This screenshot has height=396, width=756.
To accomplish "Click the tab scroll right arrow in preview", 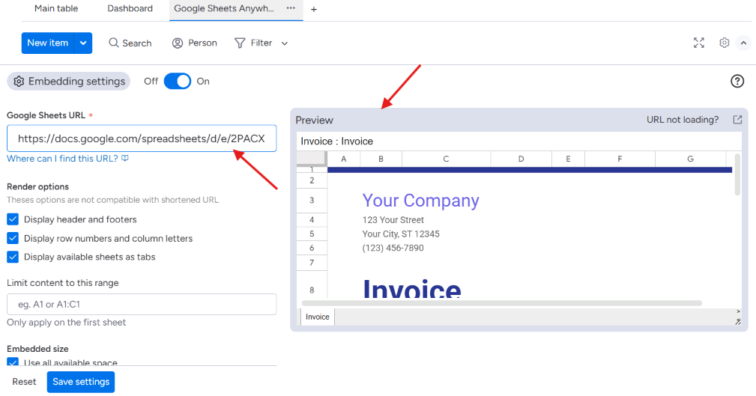I will point(738,311).
